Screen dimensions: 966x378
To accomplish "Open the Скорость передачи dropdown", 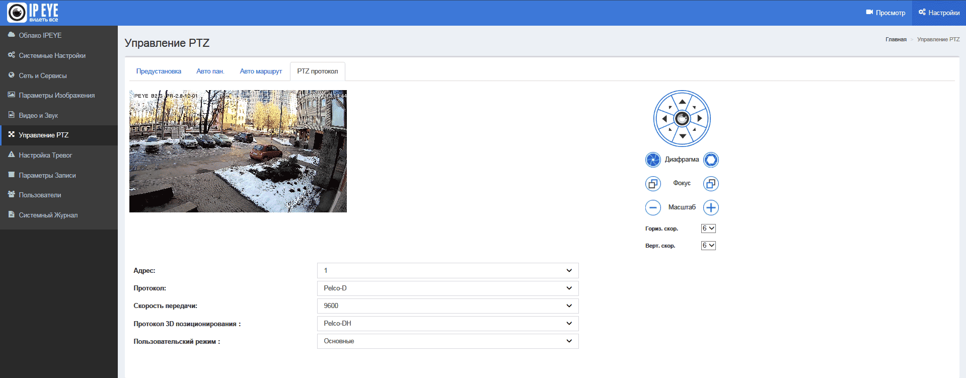I will point(448,306).
